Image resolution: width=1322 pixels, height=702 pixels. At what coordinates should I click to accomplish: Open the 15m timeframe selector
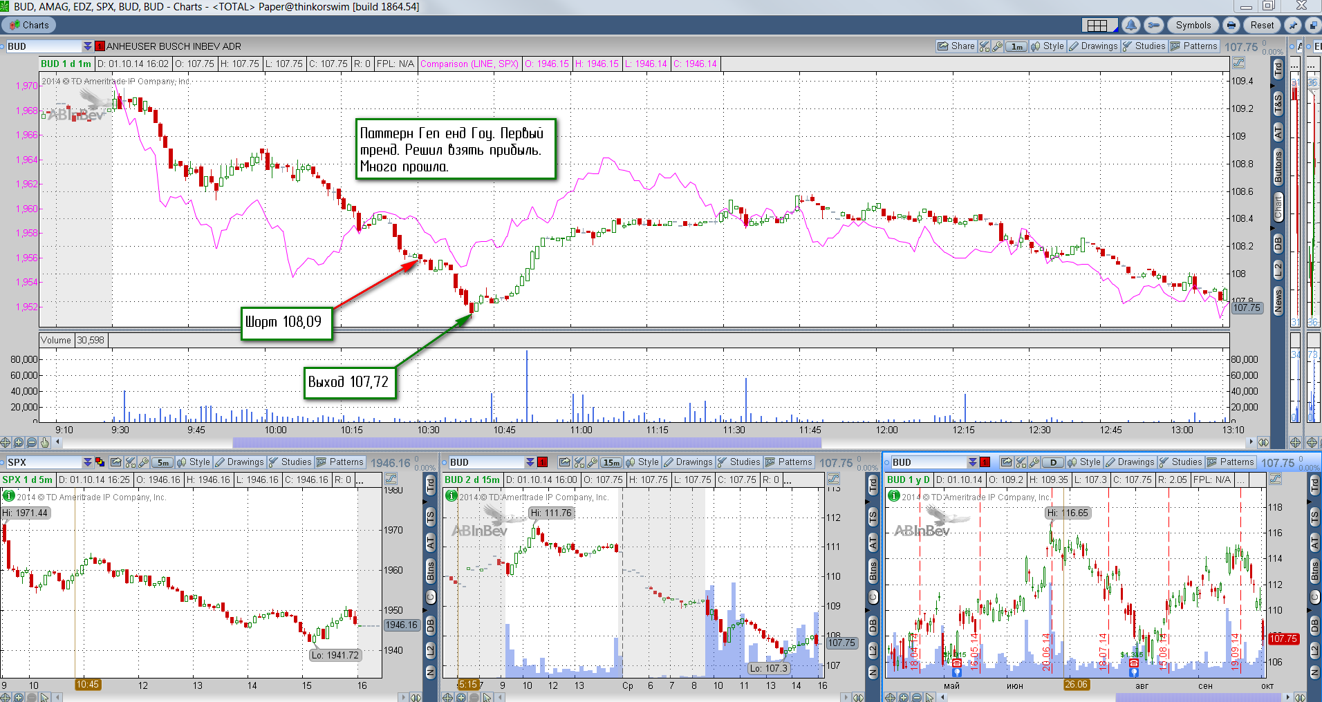(x=611, y=462)
